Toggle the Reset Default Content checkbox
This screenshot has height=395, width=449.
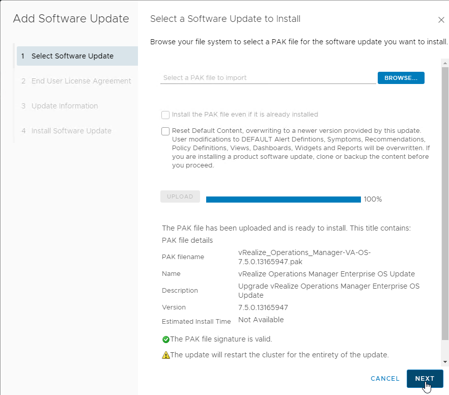[x=165, y=131]
